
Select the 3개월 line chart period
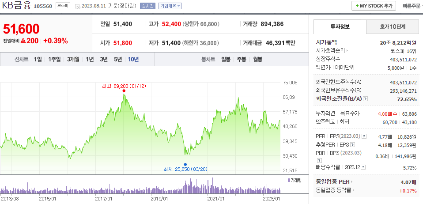coord(73,59)
